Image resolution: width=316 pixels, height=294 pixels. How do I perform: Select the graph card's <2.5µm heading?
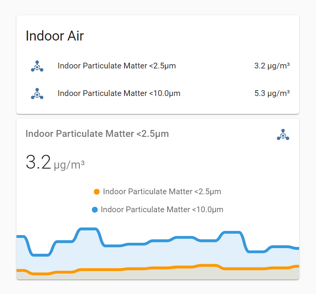[x=97, y=134]
